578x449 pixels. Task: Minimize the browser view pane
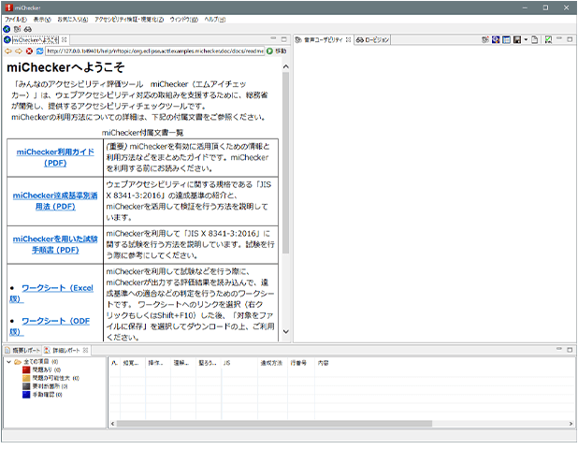point(273,38)
